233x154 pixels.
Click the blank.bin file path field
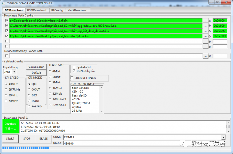(106, 36)
